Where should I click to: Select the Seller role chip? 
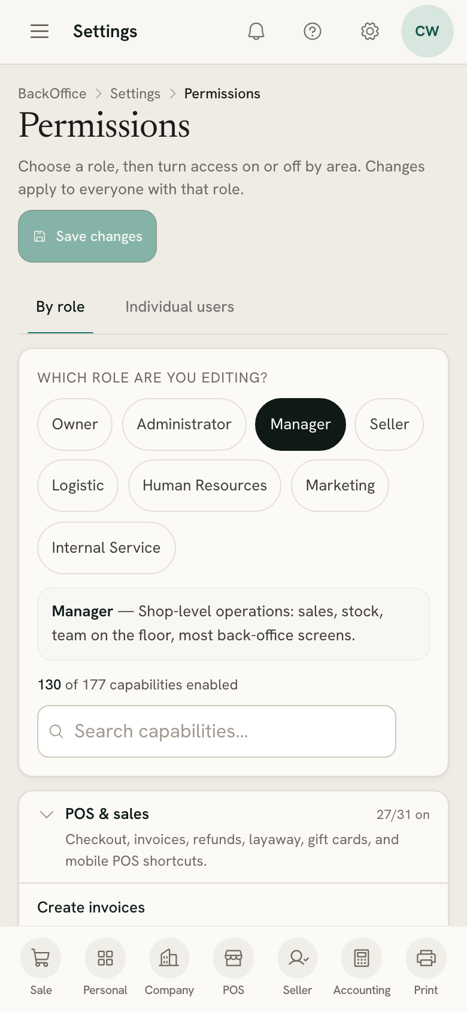point(389,424)
